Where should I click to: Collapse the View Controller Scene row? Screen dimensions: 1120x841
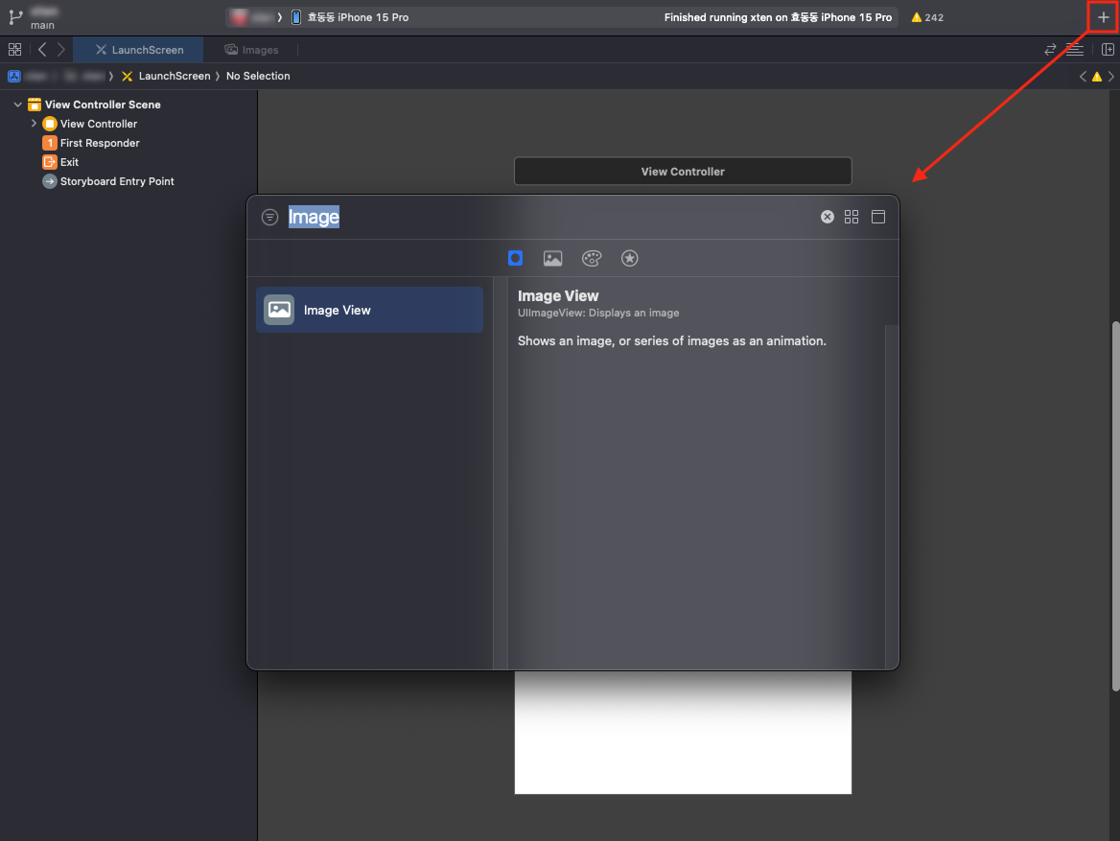tap(18, 105)
